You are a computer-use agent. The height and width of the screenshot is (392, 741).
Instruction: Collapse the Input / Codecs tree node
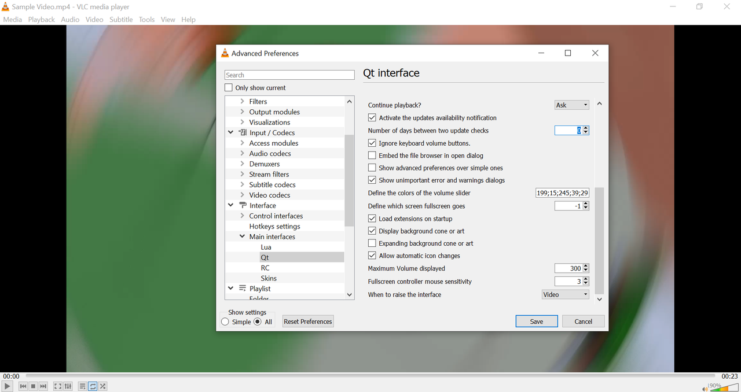point(231,132)
